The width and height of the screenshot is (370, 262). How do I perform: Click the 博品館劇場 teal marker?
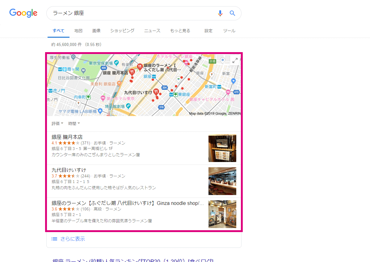tap(128, 106)
